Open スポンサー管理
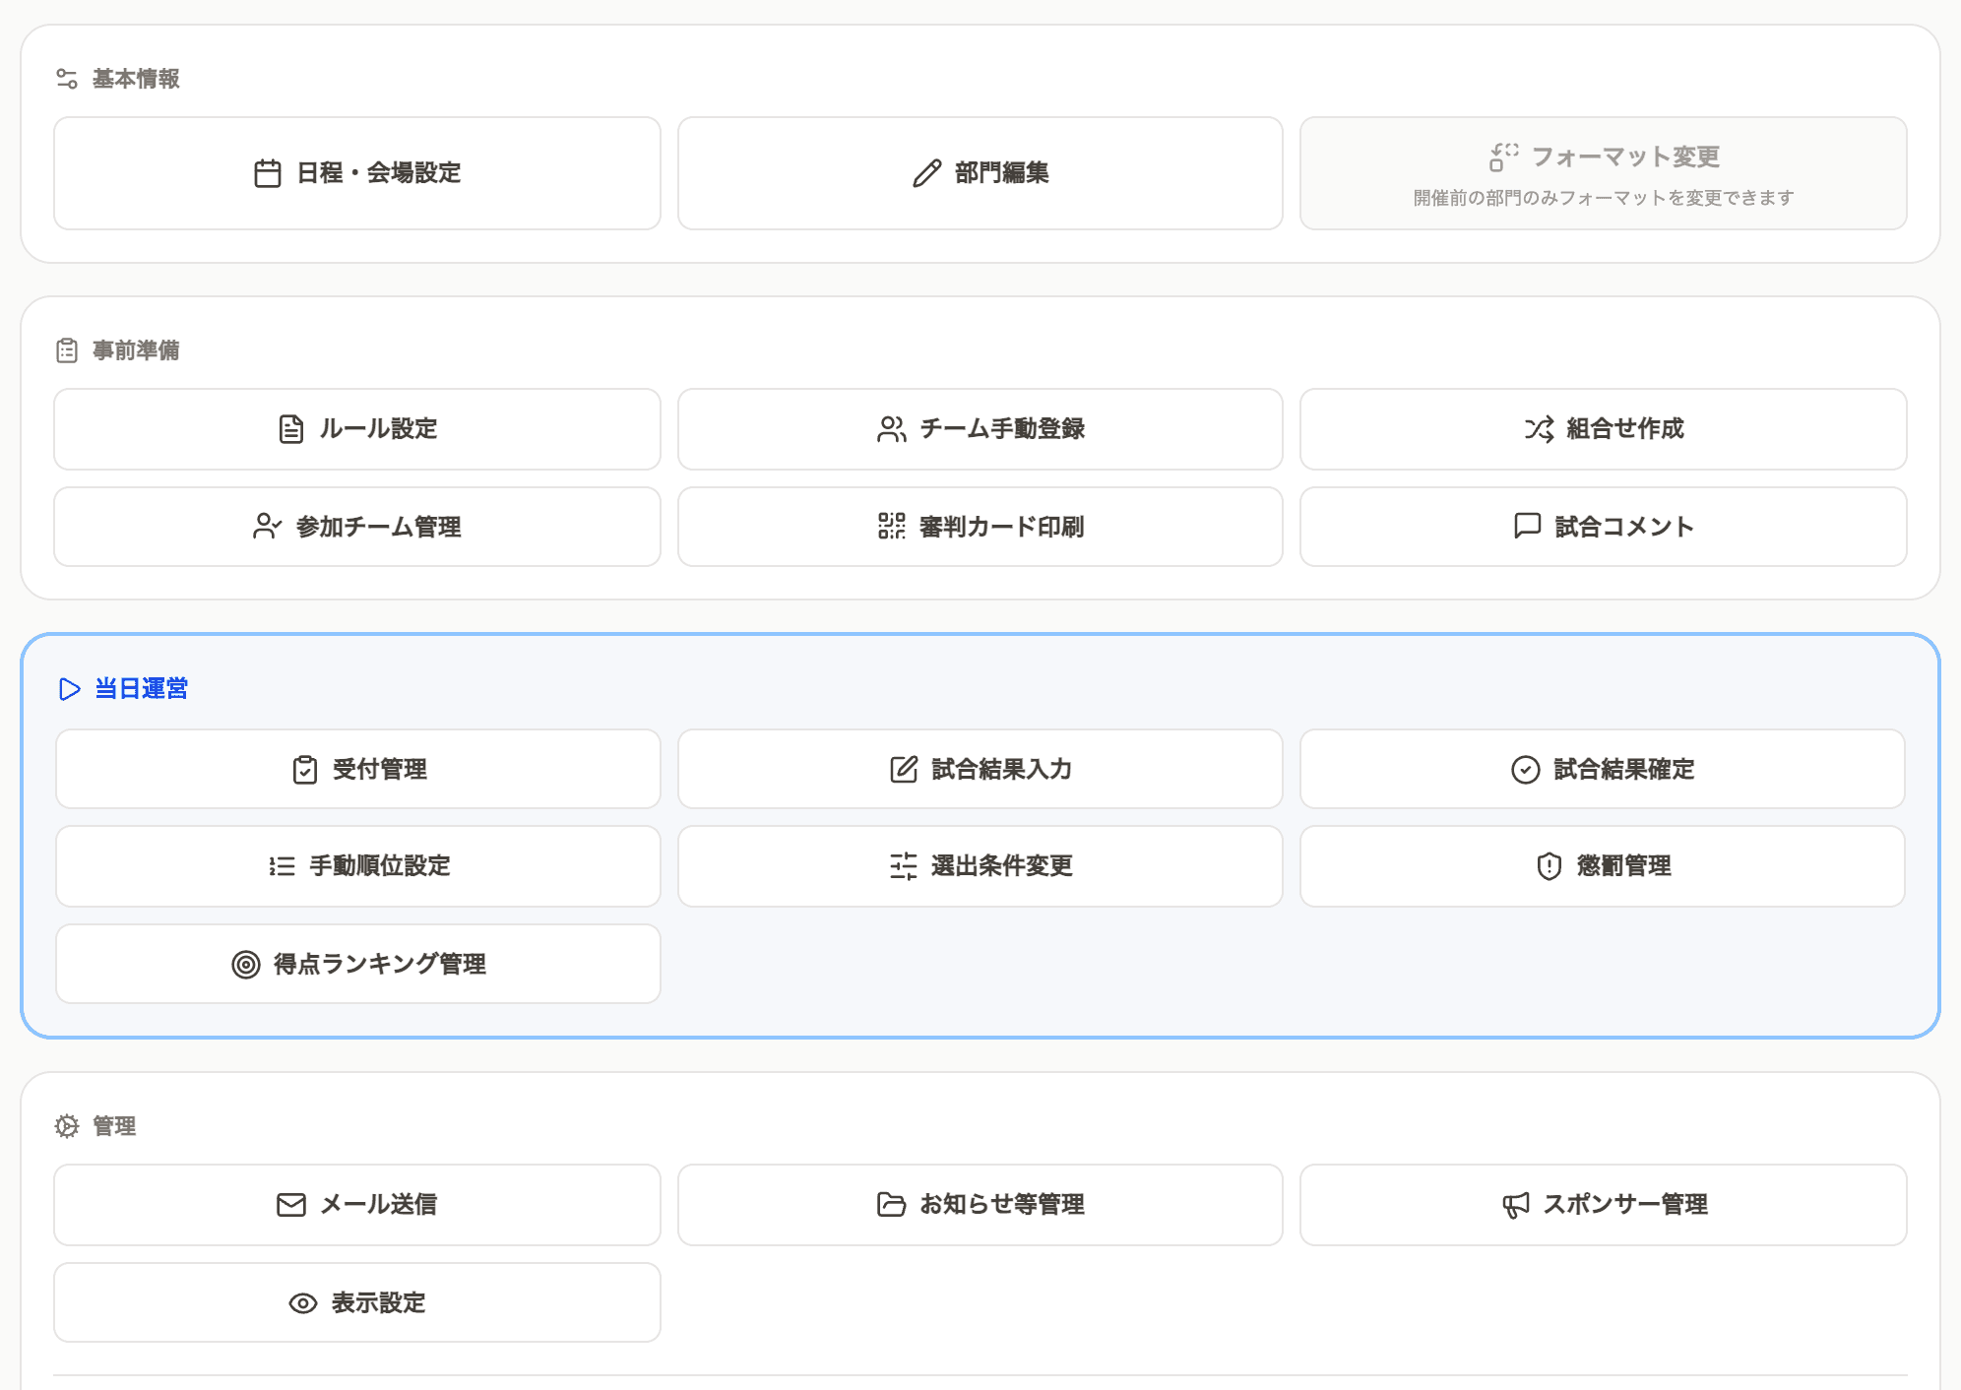 1604,1205
